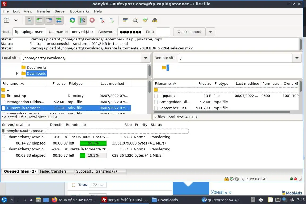
Task: Open the Bookmarks menu
Action: (x=80, y=11)
